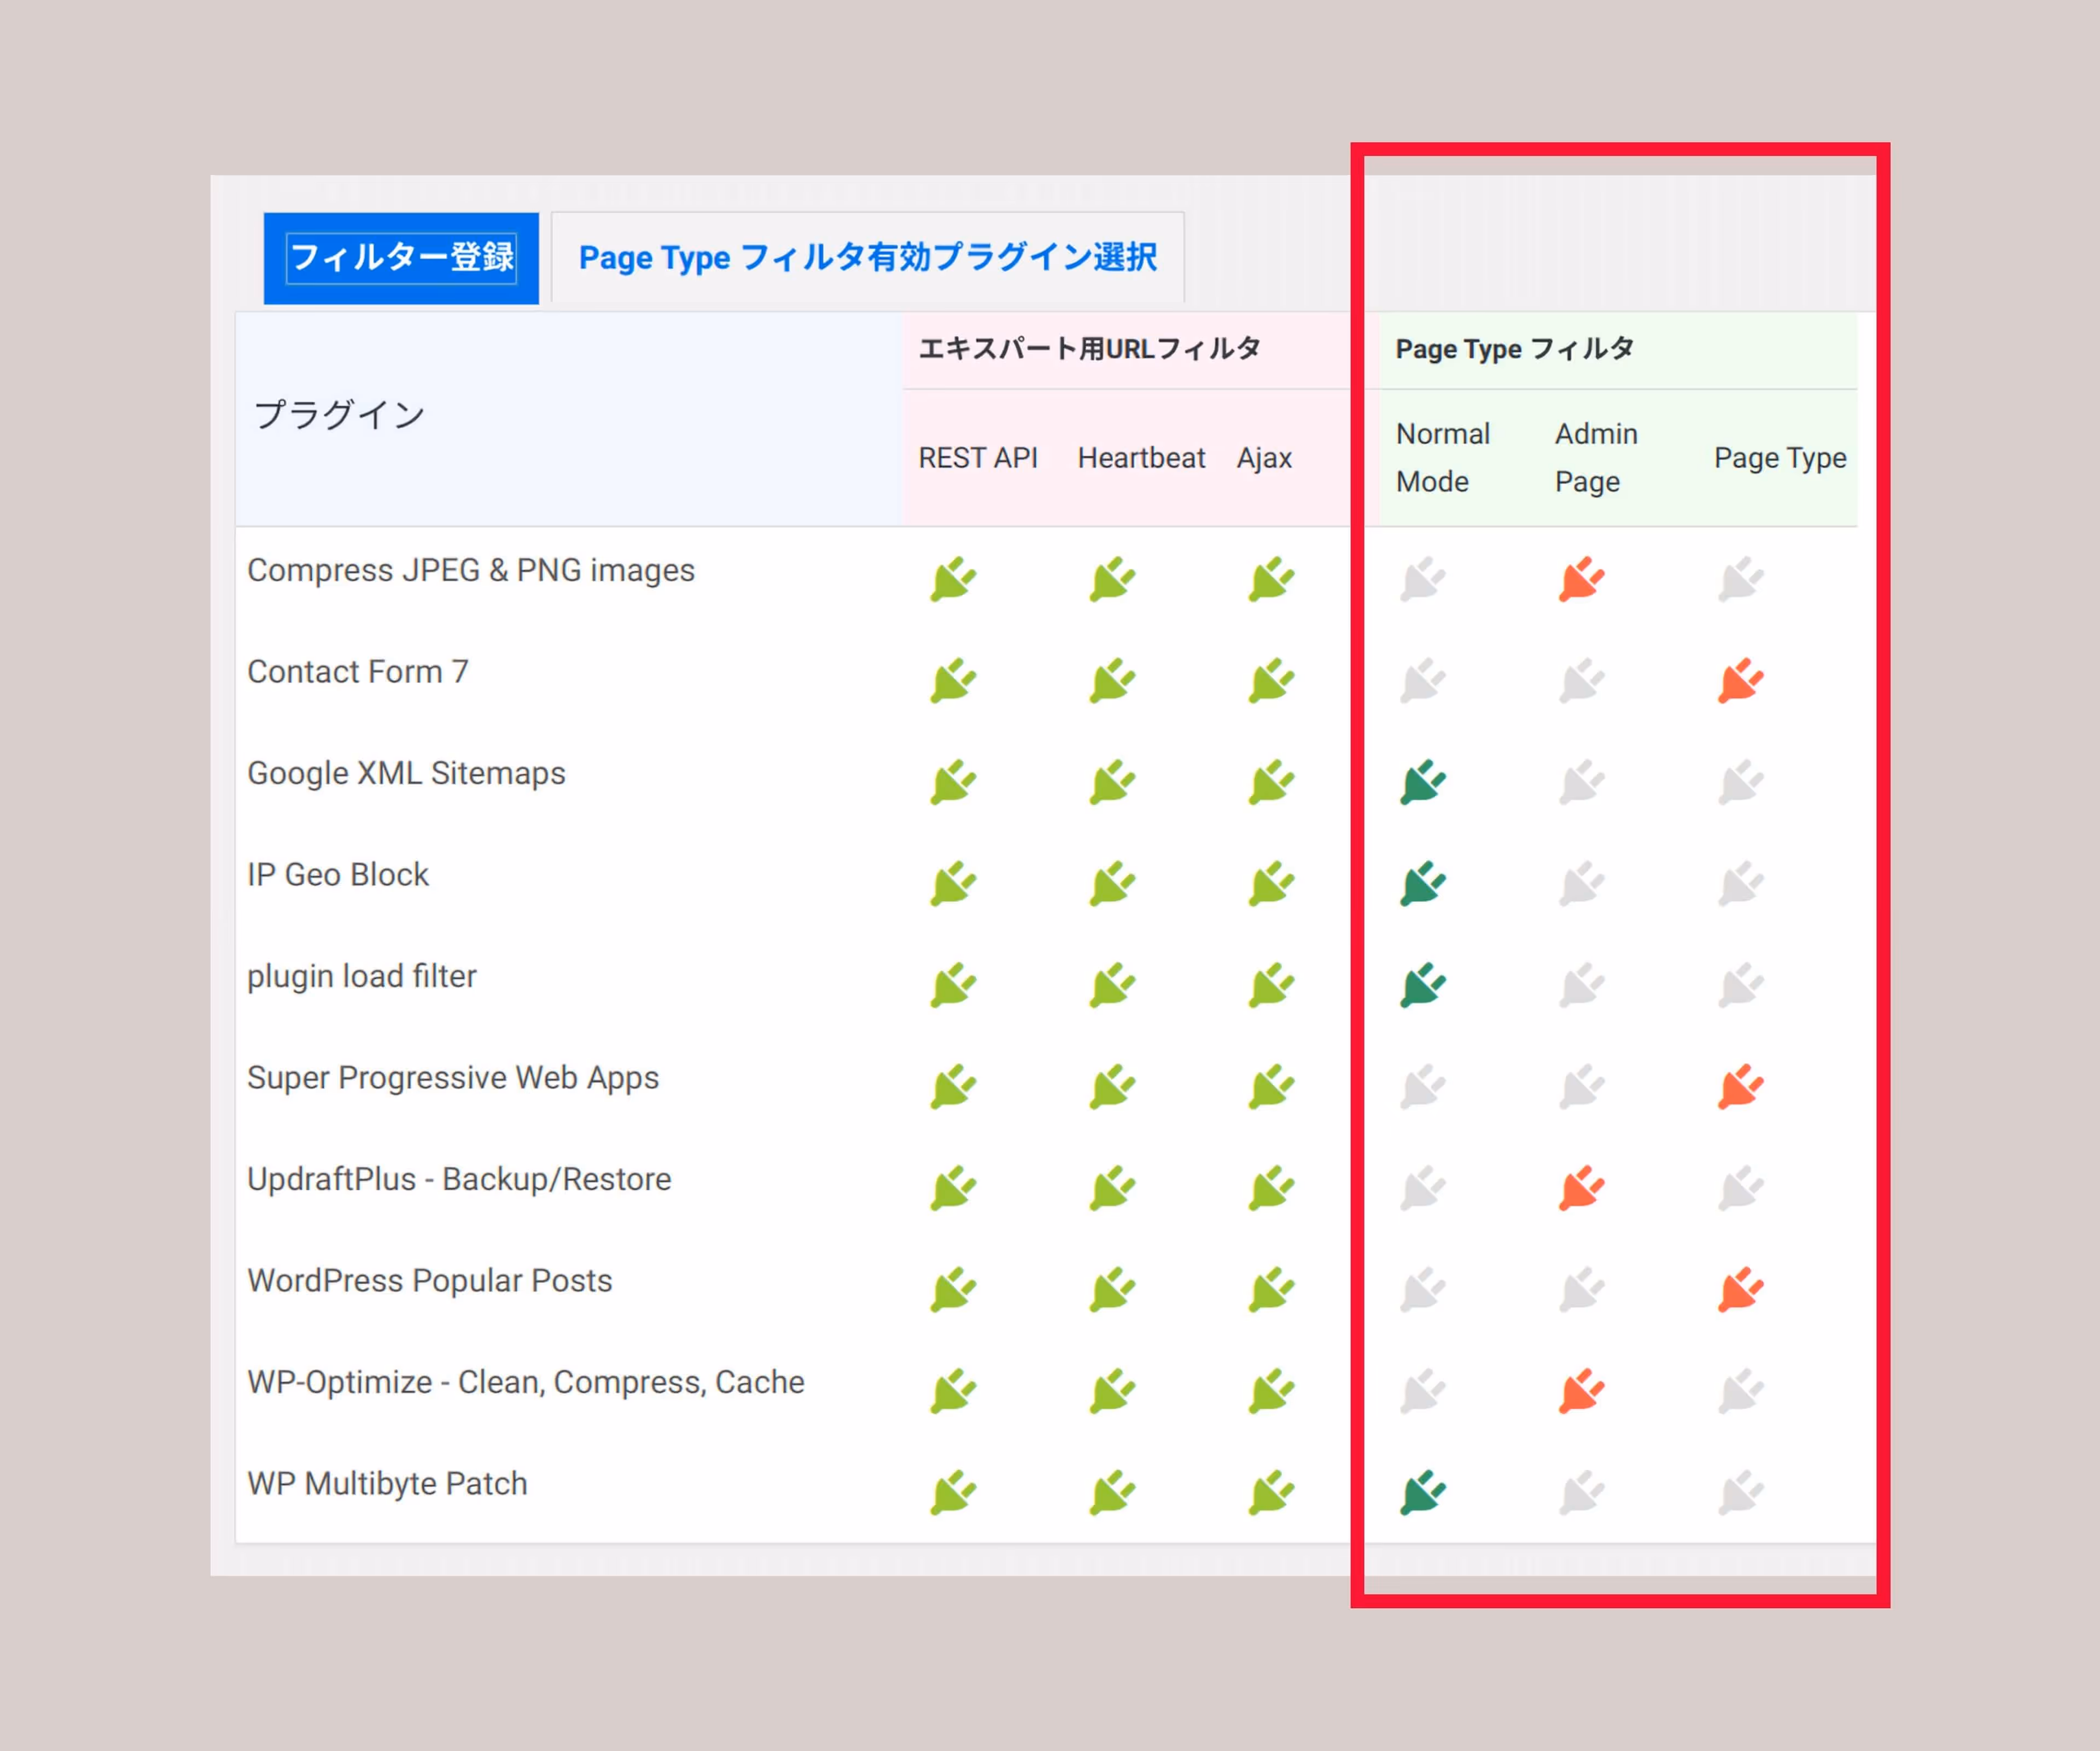
Task: Click Heartbeat plug for WordPress Popular Posts
Action: pyautogui.click(x=1111, y=1290)
